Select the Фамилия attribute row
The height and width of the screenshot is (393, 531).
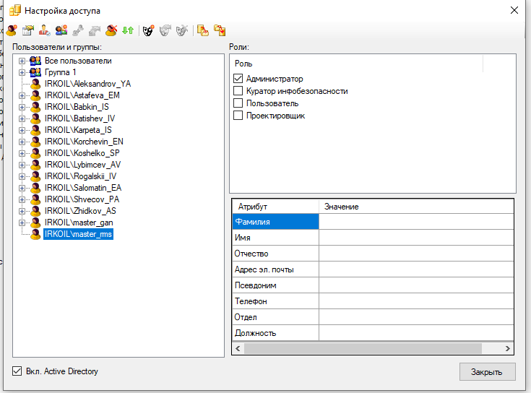[275, 222]
